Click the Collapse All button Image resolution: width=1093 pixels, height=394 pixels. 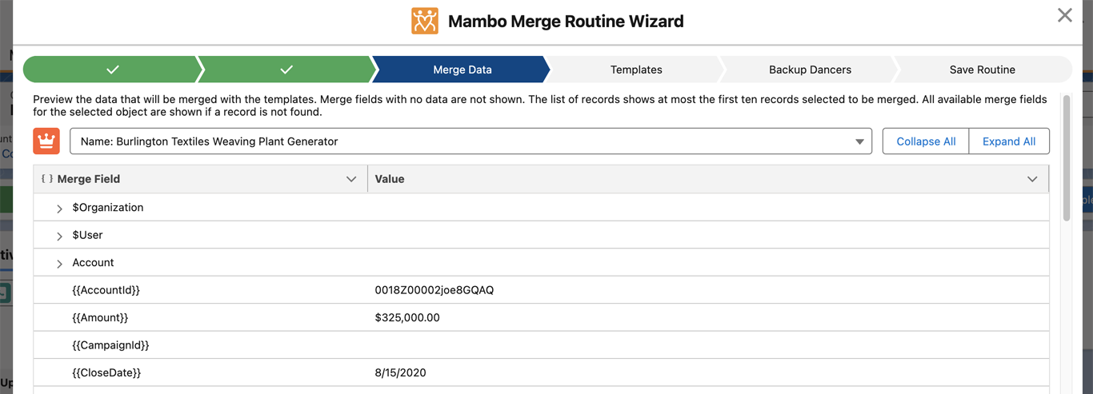pyautogui.click(x=926, y=141)
